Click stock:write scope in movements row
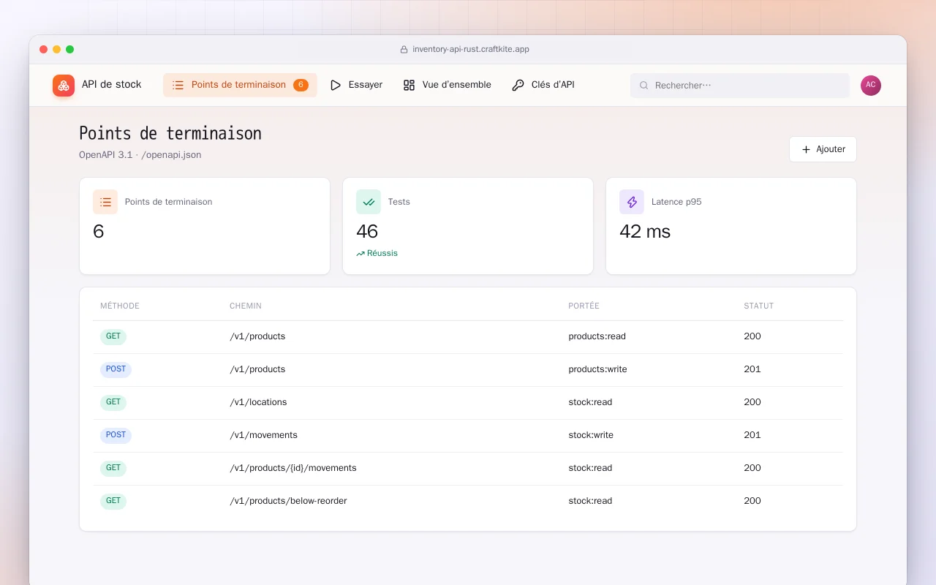The height and width of the screenshot is (585, 936). pos(591,435)
